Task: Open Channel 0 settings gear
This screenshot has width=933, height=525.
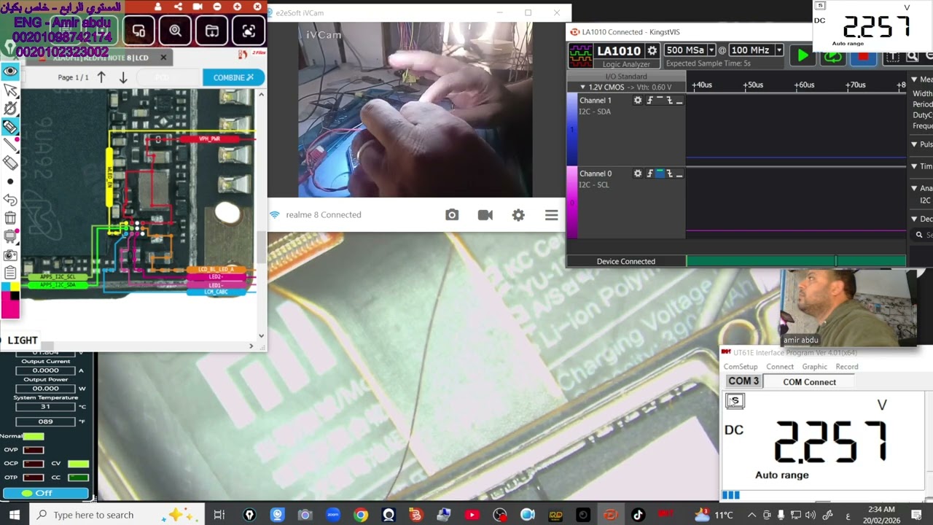Action: coord(638,174)
